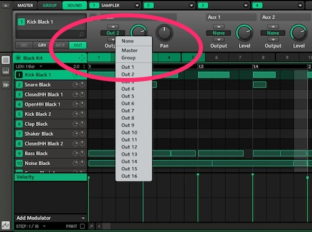Open the sample waveform view icon in sidebar

pos(6,85)
